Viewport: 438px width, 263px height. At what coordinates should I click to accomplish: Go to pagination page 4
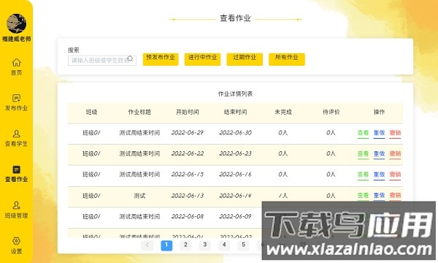(x=224, y=245)
